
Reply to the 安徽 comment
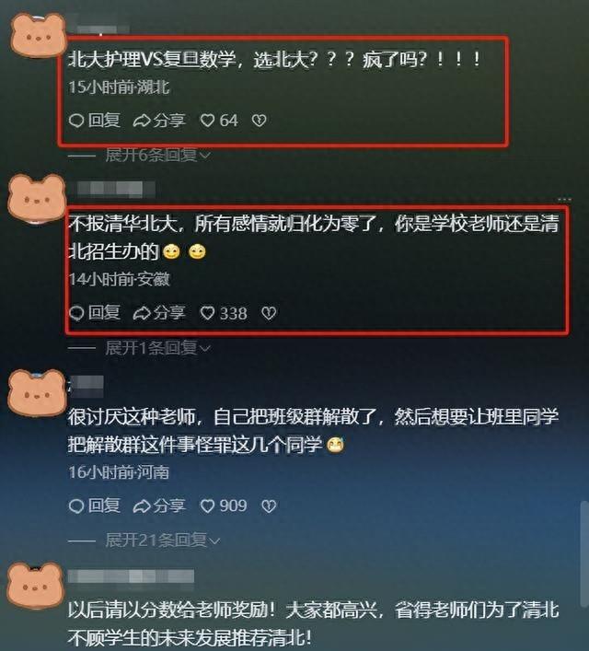94,313
